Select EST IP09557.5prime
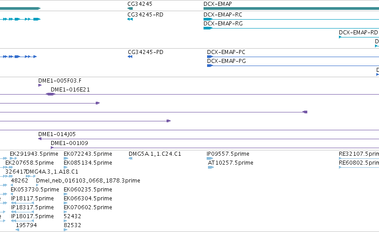 (228, 154)
